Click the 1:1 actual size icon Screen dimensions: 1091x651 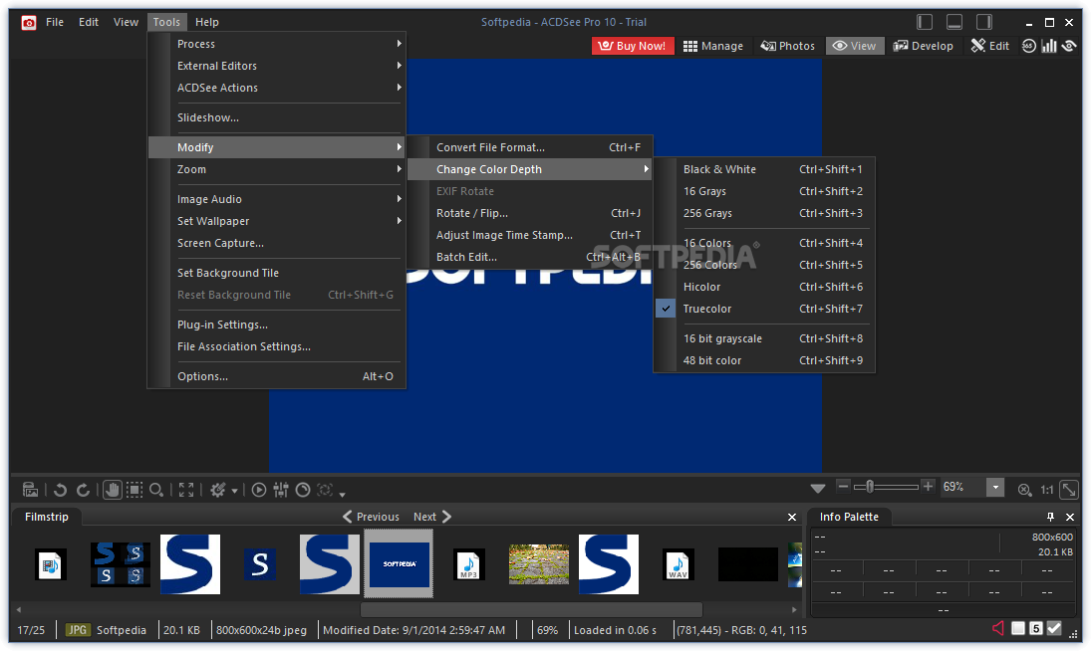pyautogui.click(x=1046, y=490)
